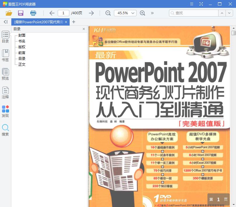236x207 pixels.
Task: Open 目录 outline sidebar icon
Action: pyautogui.click(x=6, y=37)
